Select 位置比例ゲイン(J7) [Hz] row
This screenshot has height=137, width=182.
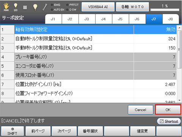click(x=74, y=84)
